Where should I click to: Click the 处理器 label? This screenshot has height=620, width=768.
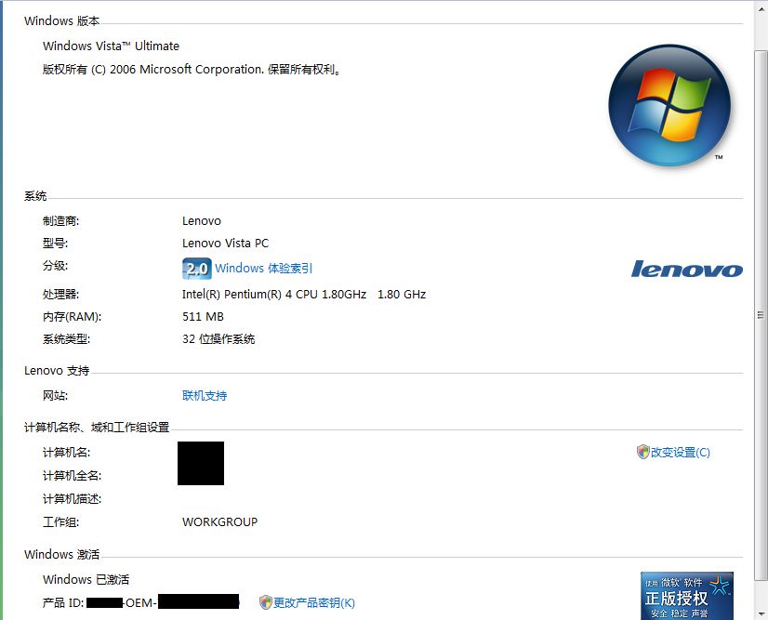click(x=60, y=295)
